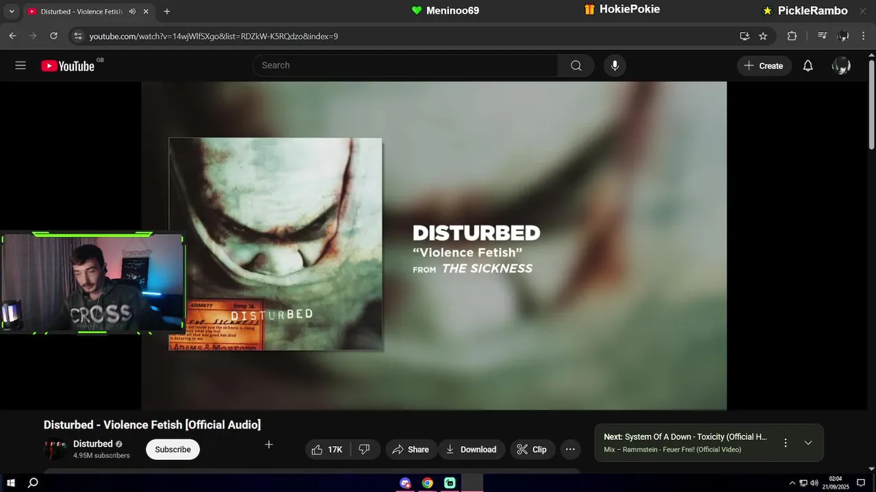Dislike the video with thumbs down
The width and height of the screenshot is (876, 492).
point(364,449)
